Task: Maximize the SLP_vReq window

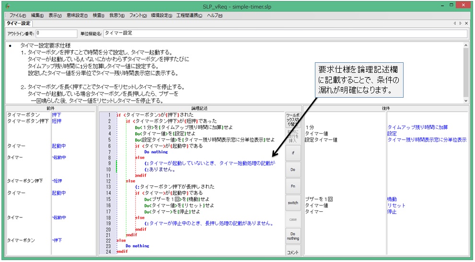Action: pos(452,5)
